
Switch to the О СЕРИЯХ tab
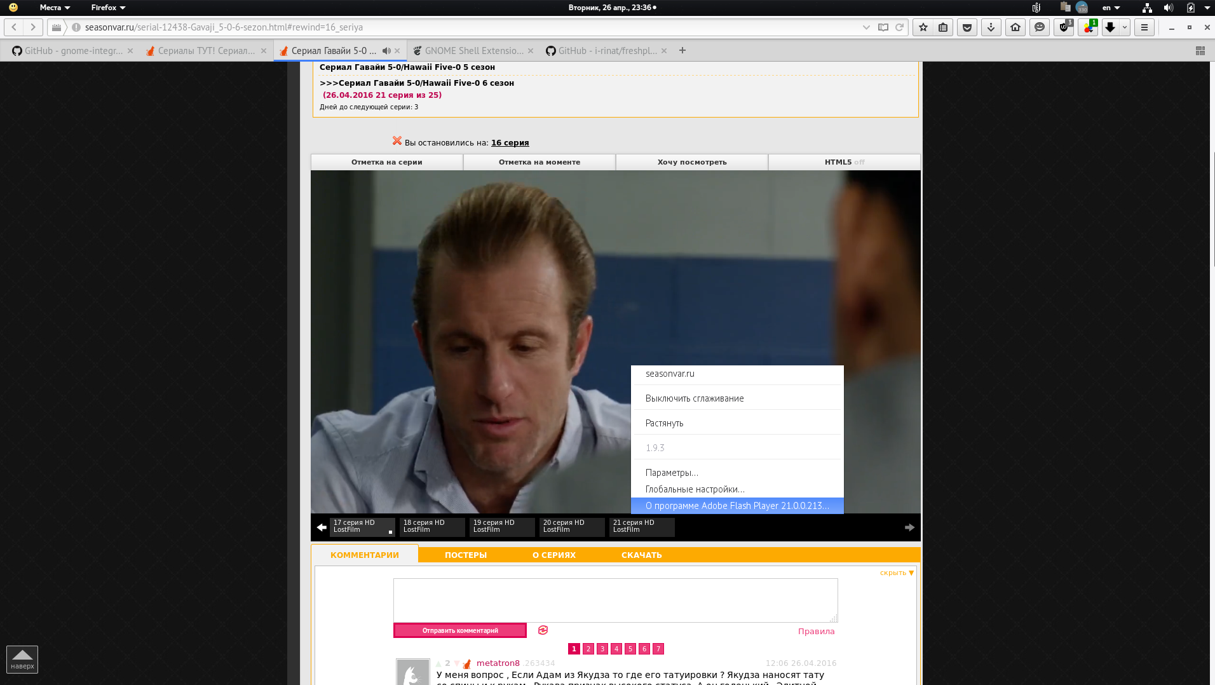tap(554, 555)
